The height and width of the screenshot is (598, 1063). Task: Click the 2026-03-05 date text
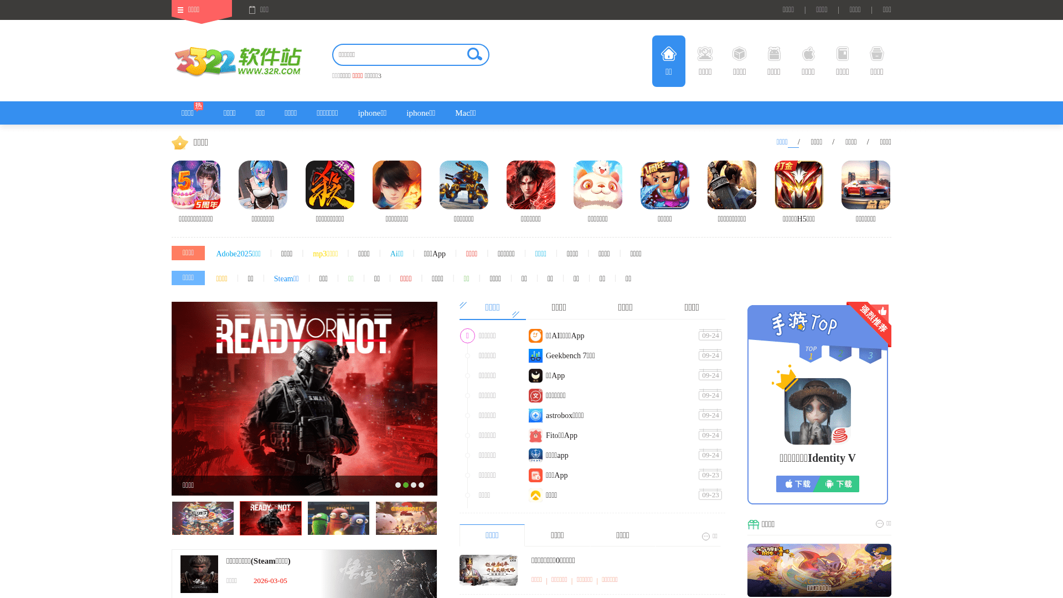(x=270, y=581)
